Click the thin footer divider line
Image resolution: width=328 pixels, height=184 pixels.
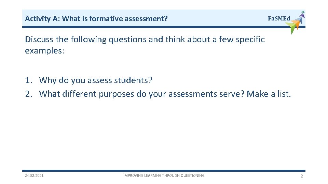coord(164,171)
